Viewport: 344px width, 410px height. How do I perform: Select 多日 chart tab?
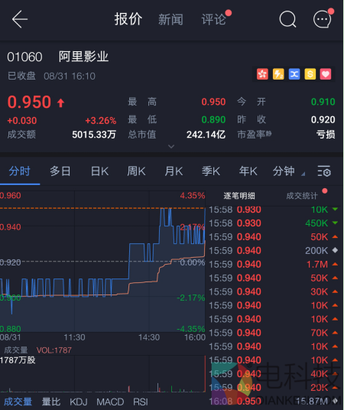(x=60, y=171)
